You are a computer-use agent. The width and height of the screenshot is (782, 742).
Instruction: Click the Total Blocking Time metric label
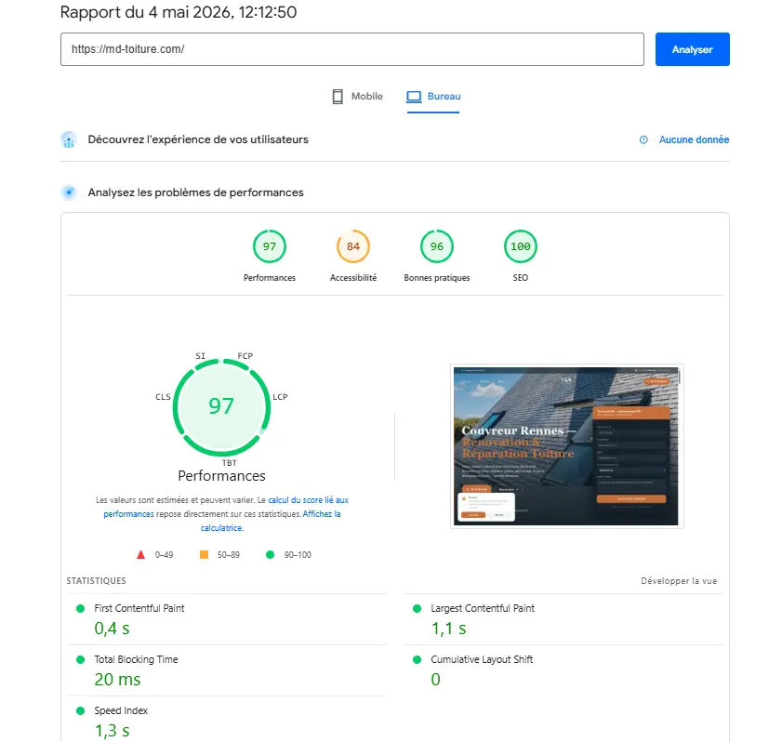[x=136, y=659]
